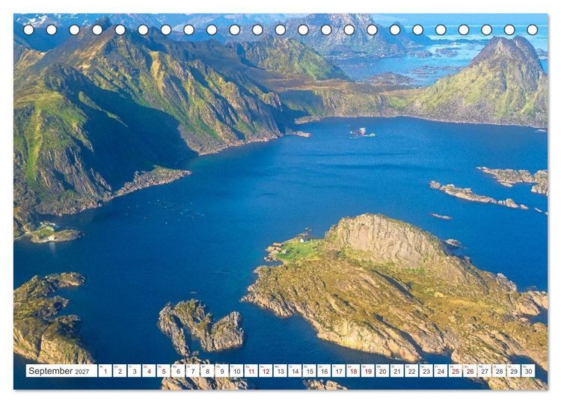561x403 pixels.
Task: Select red weekend day 4
Action: click(149, 371)
